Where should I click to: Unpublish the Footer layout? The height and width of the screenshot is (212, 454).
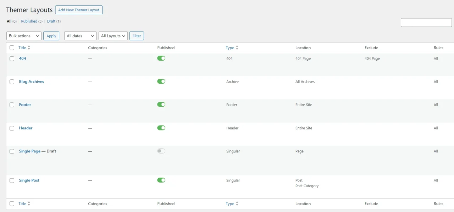(x=161, y=104)
